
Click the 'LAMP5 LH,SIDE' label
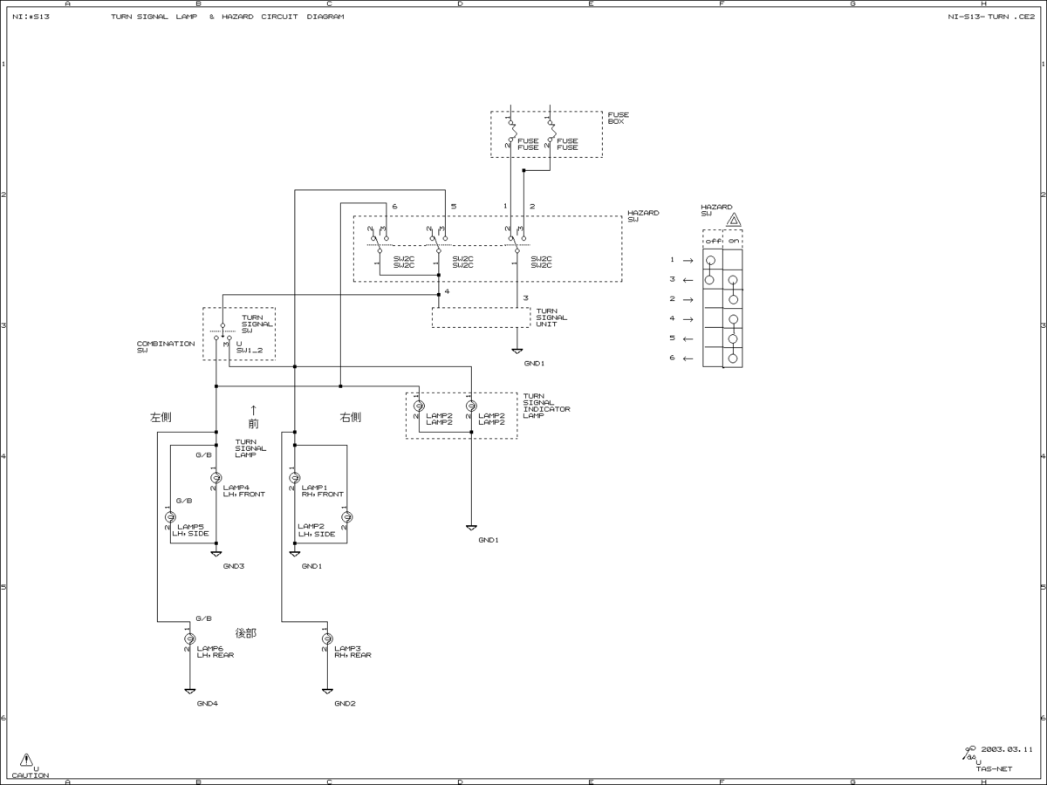pyautogui.click(x=190, y=530)
